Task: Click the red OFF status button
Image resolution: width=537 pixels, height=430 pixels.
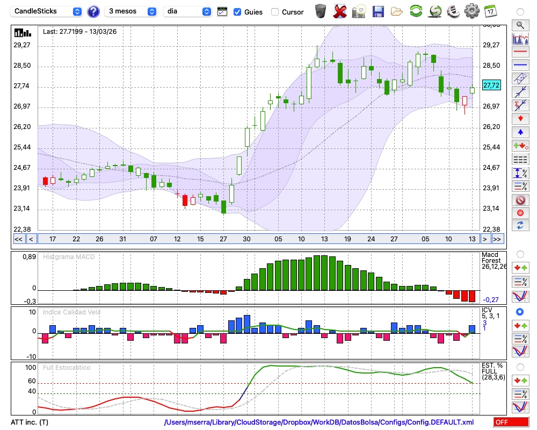Action: pos(511,422)
